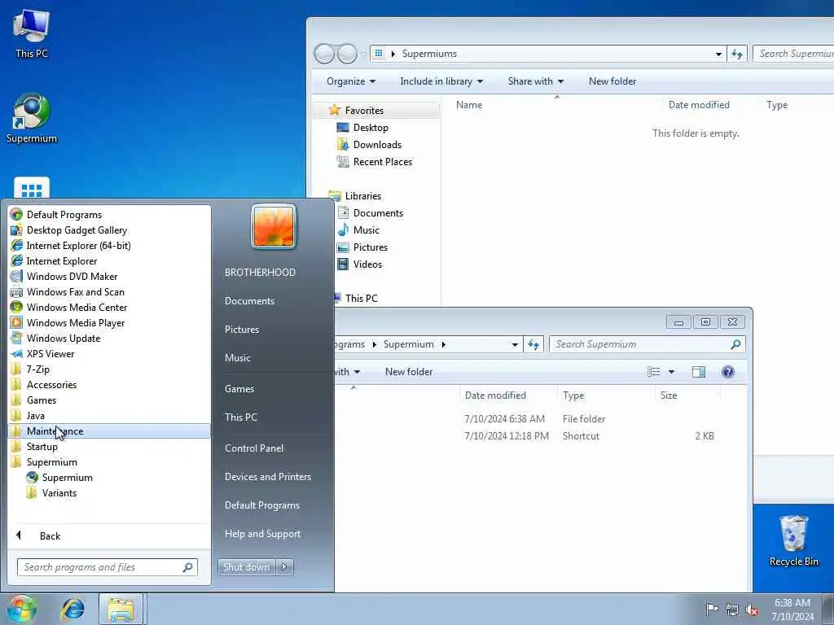The width and height of the screenshot is (834, 625).
Task: Open Include in library dropdown
Action: (441, 81)
